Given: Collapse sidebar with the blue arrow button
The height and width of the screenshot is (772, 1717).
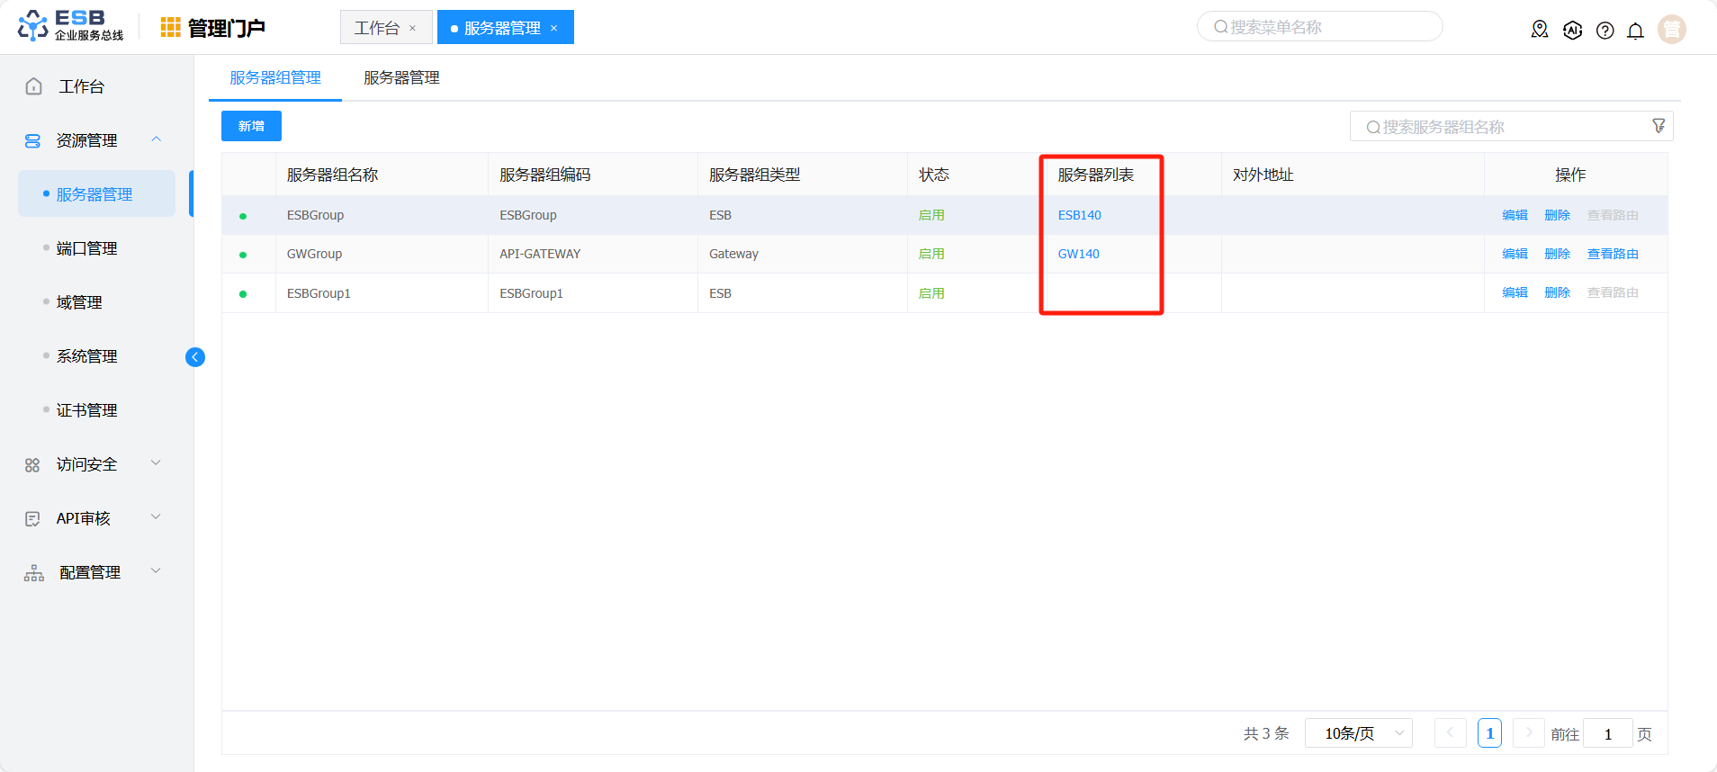Looking at the screenshot, I should coord(194,357).
